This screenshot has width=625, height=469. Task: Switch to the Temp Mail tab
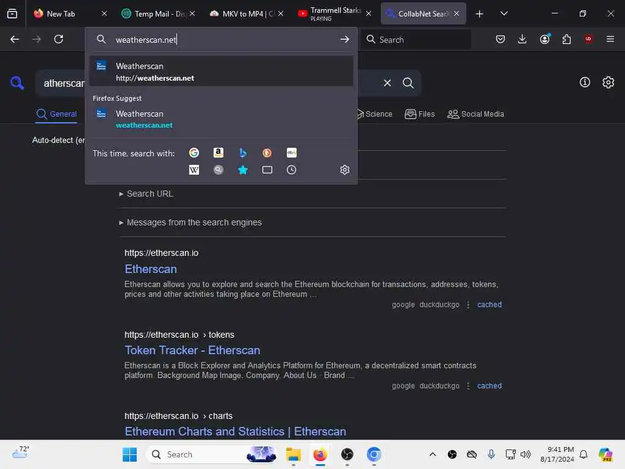157,13
